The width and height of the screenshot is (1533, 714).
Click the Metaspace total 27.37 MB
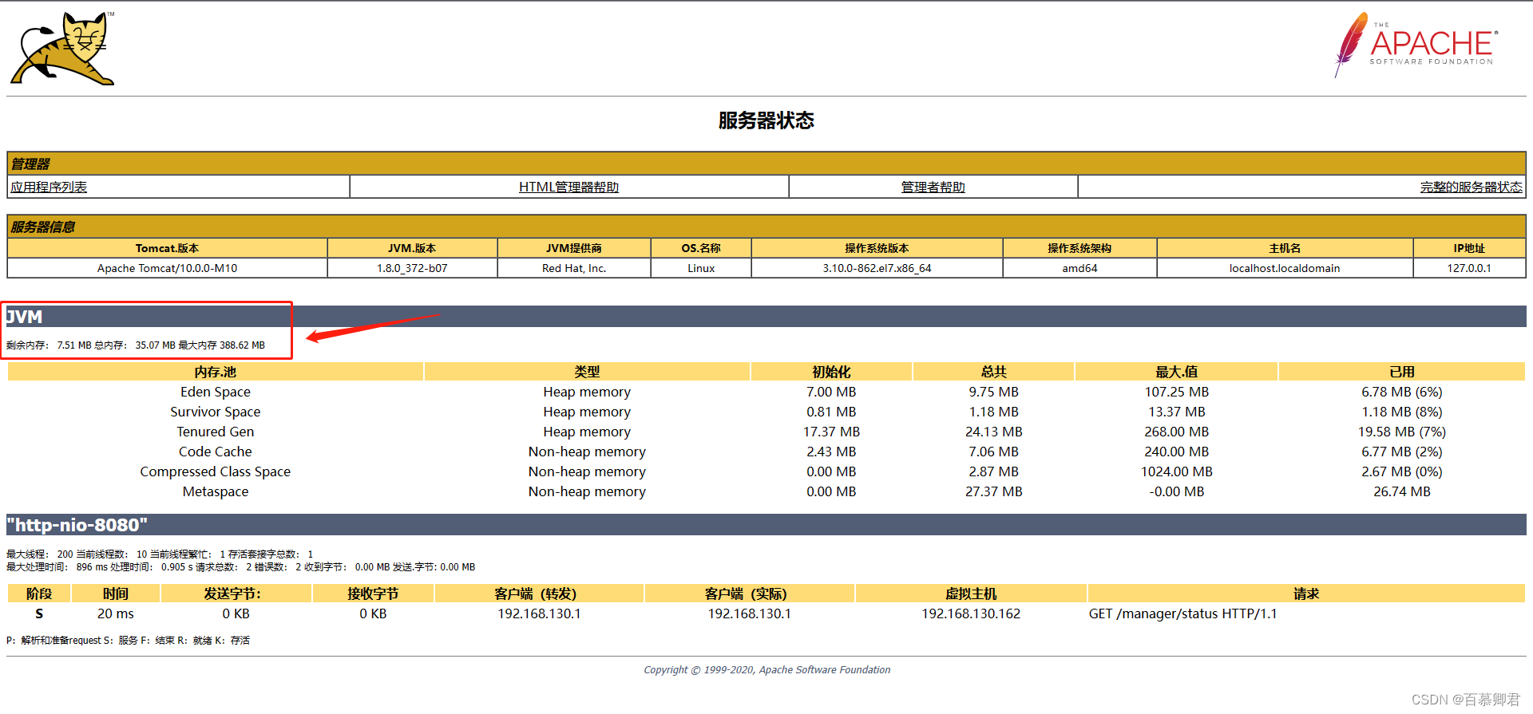(x=993, y=491)
